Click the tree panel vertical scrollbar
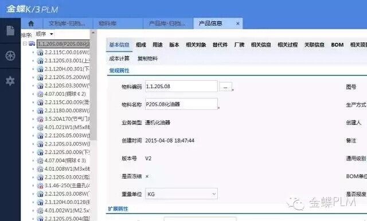The height and width of the screenshot is (221, 367). 93,86
